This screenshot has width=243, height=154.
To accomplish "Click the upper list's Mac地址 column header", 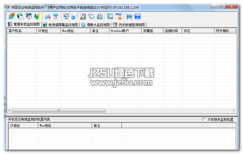I will [76, 31].
